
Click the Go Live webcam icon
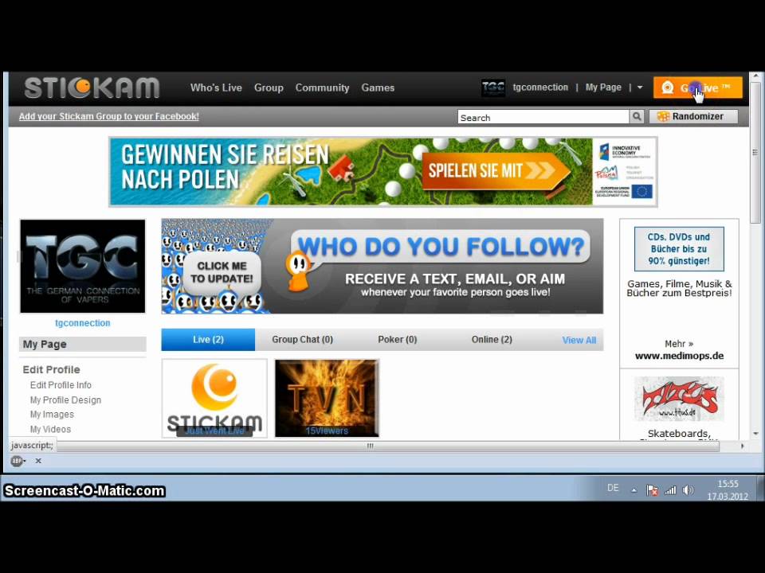click(x=667, y=88)
